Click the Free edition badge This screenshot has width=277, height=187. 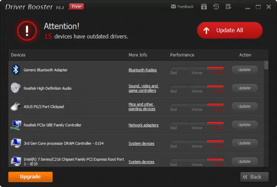click(76, 7)
